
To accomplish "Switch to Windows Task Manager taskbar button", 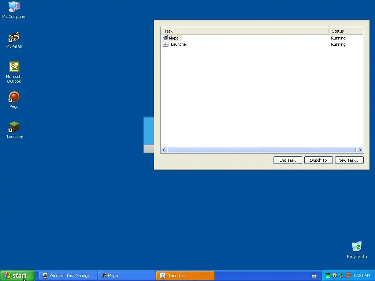I will click(x=68, y=276).
